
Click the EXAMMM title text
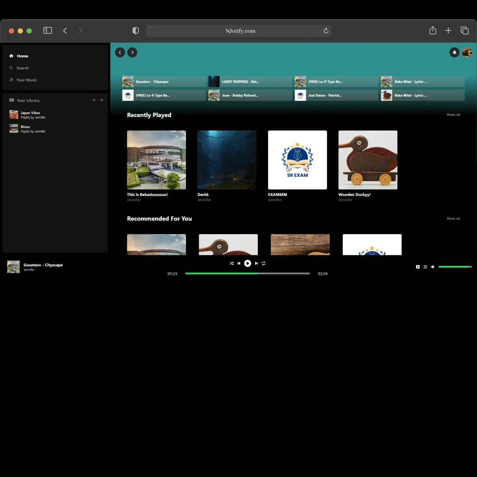pyautogui.click(x=277, y=195)
